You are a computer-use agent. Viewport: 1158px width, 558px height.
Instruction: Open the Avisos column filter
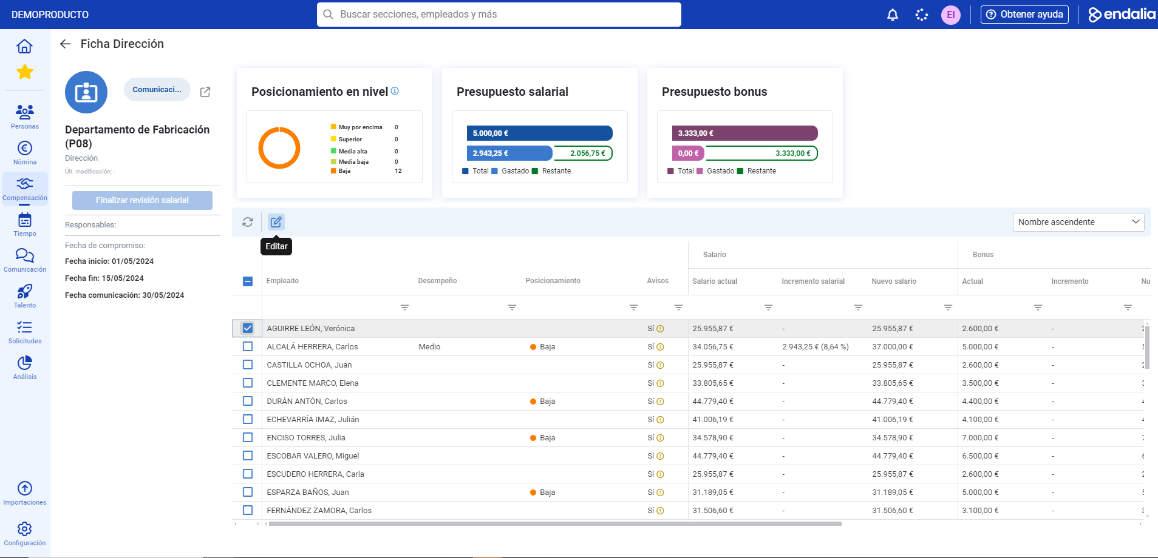(x=679, y=308)
